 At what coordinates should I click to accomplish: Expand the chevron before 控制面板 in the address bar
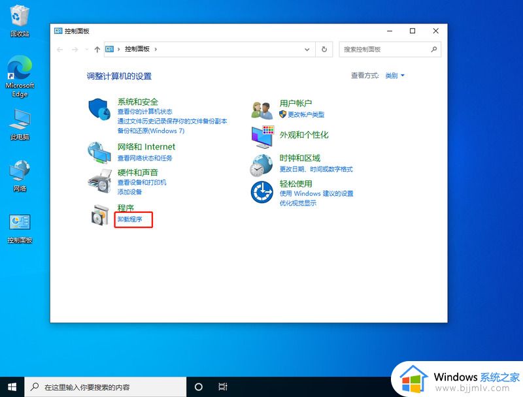point(118,49)
